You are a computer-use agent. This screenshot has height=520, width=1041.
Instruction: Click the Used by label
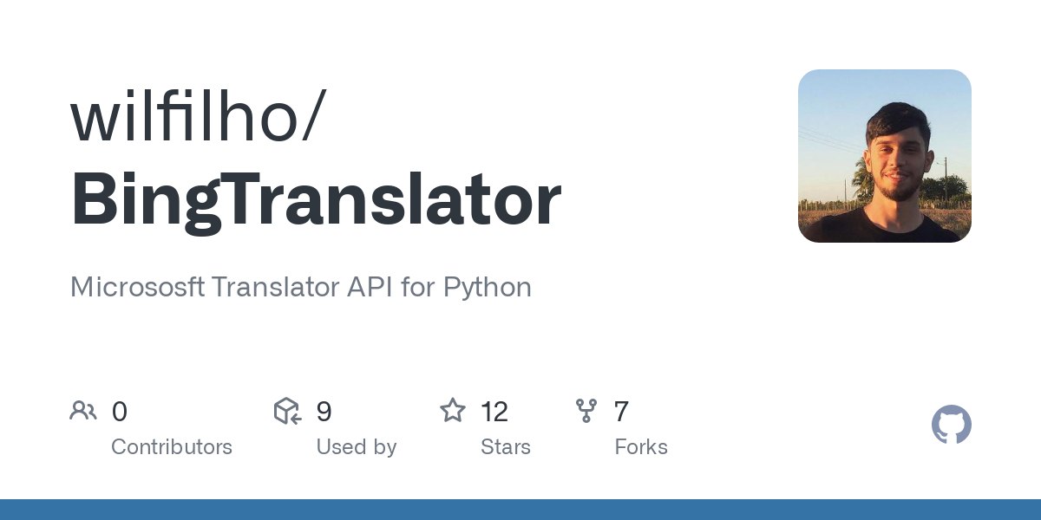[x=357, y=447]
